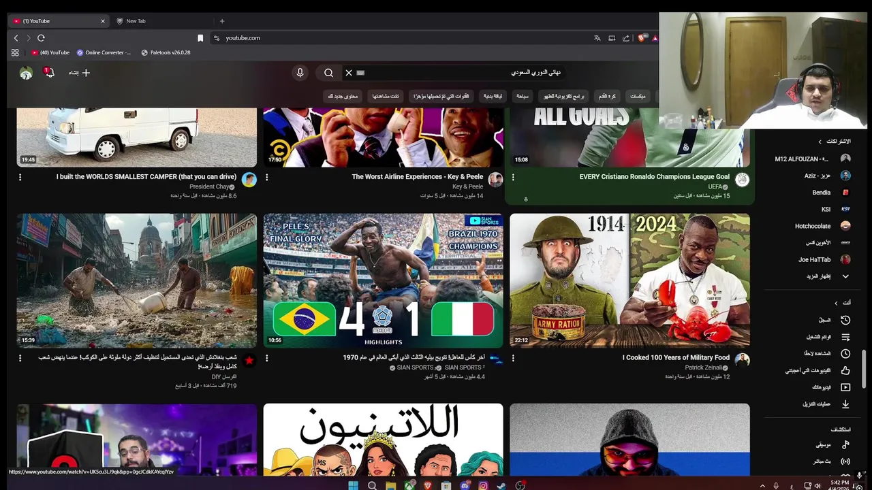Screen dimensions: 872x490
Task: Open liked videos thumbs-up icon
Action: [x=845, y=371]
